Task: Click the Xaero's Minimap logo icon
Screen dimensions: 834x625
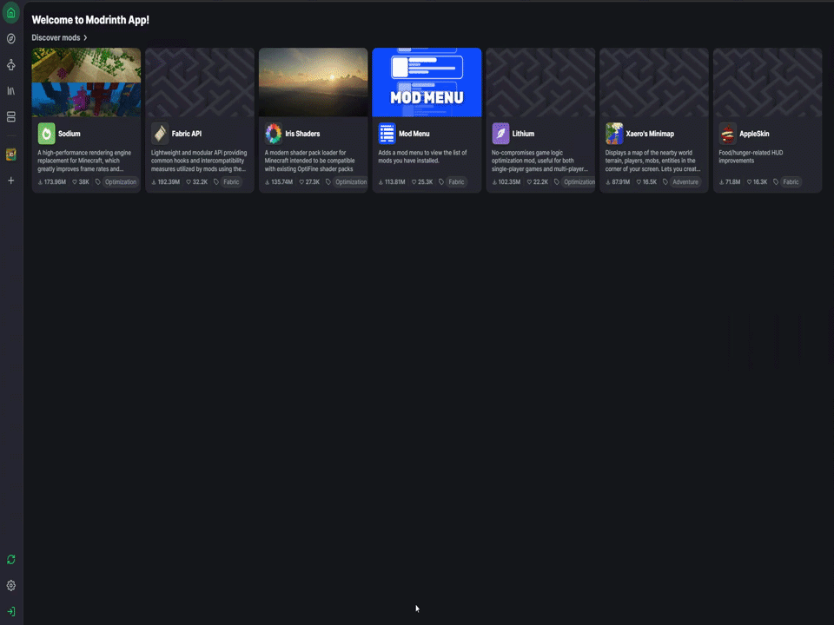Action: (614, 134)
